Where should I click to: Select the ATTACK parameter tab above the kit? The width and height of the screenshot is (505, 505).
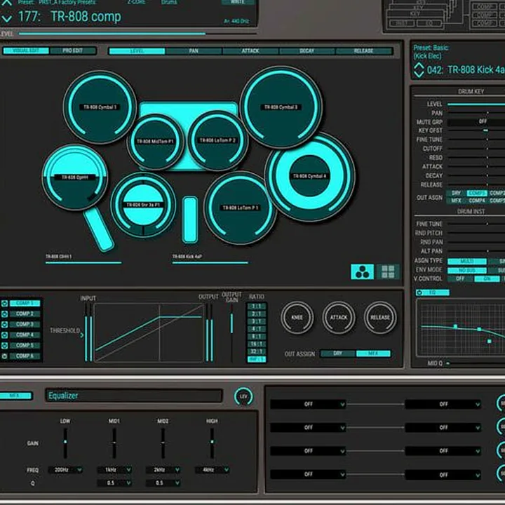tap(250, 51)
